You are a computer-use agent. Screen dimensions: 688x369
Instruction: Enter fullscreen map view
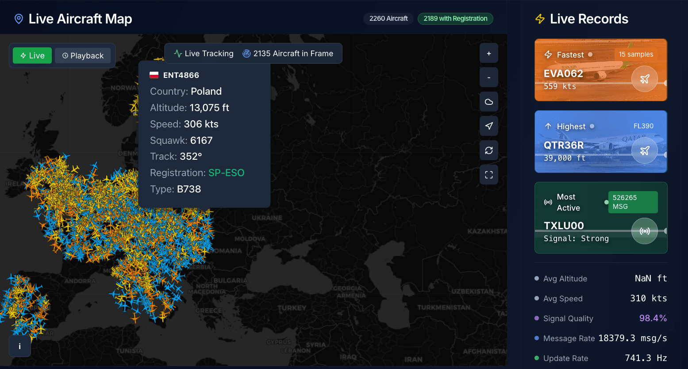pyautogui.click(x=488, y=175)
